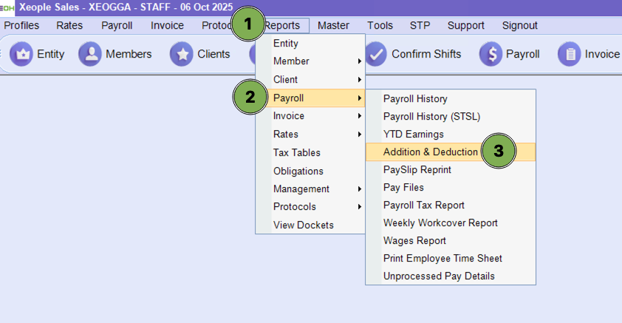This screenshot has width=622, height=323.
Task: Select Addition & Deduction report
Action: [x=431, y=152]
